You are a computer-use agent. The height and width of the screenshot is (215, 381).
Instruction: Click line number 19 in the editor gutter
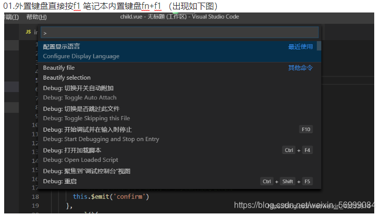35,206
